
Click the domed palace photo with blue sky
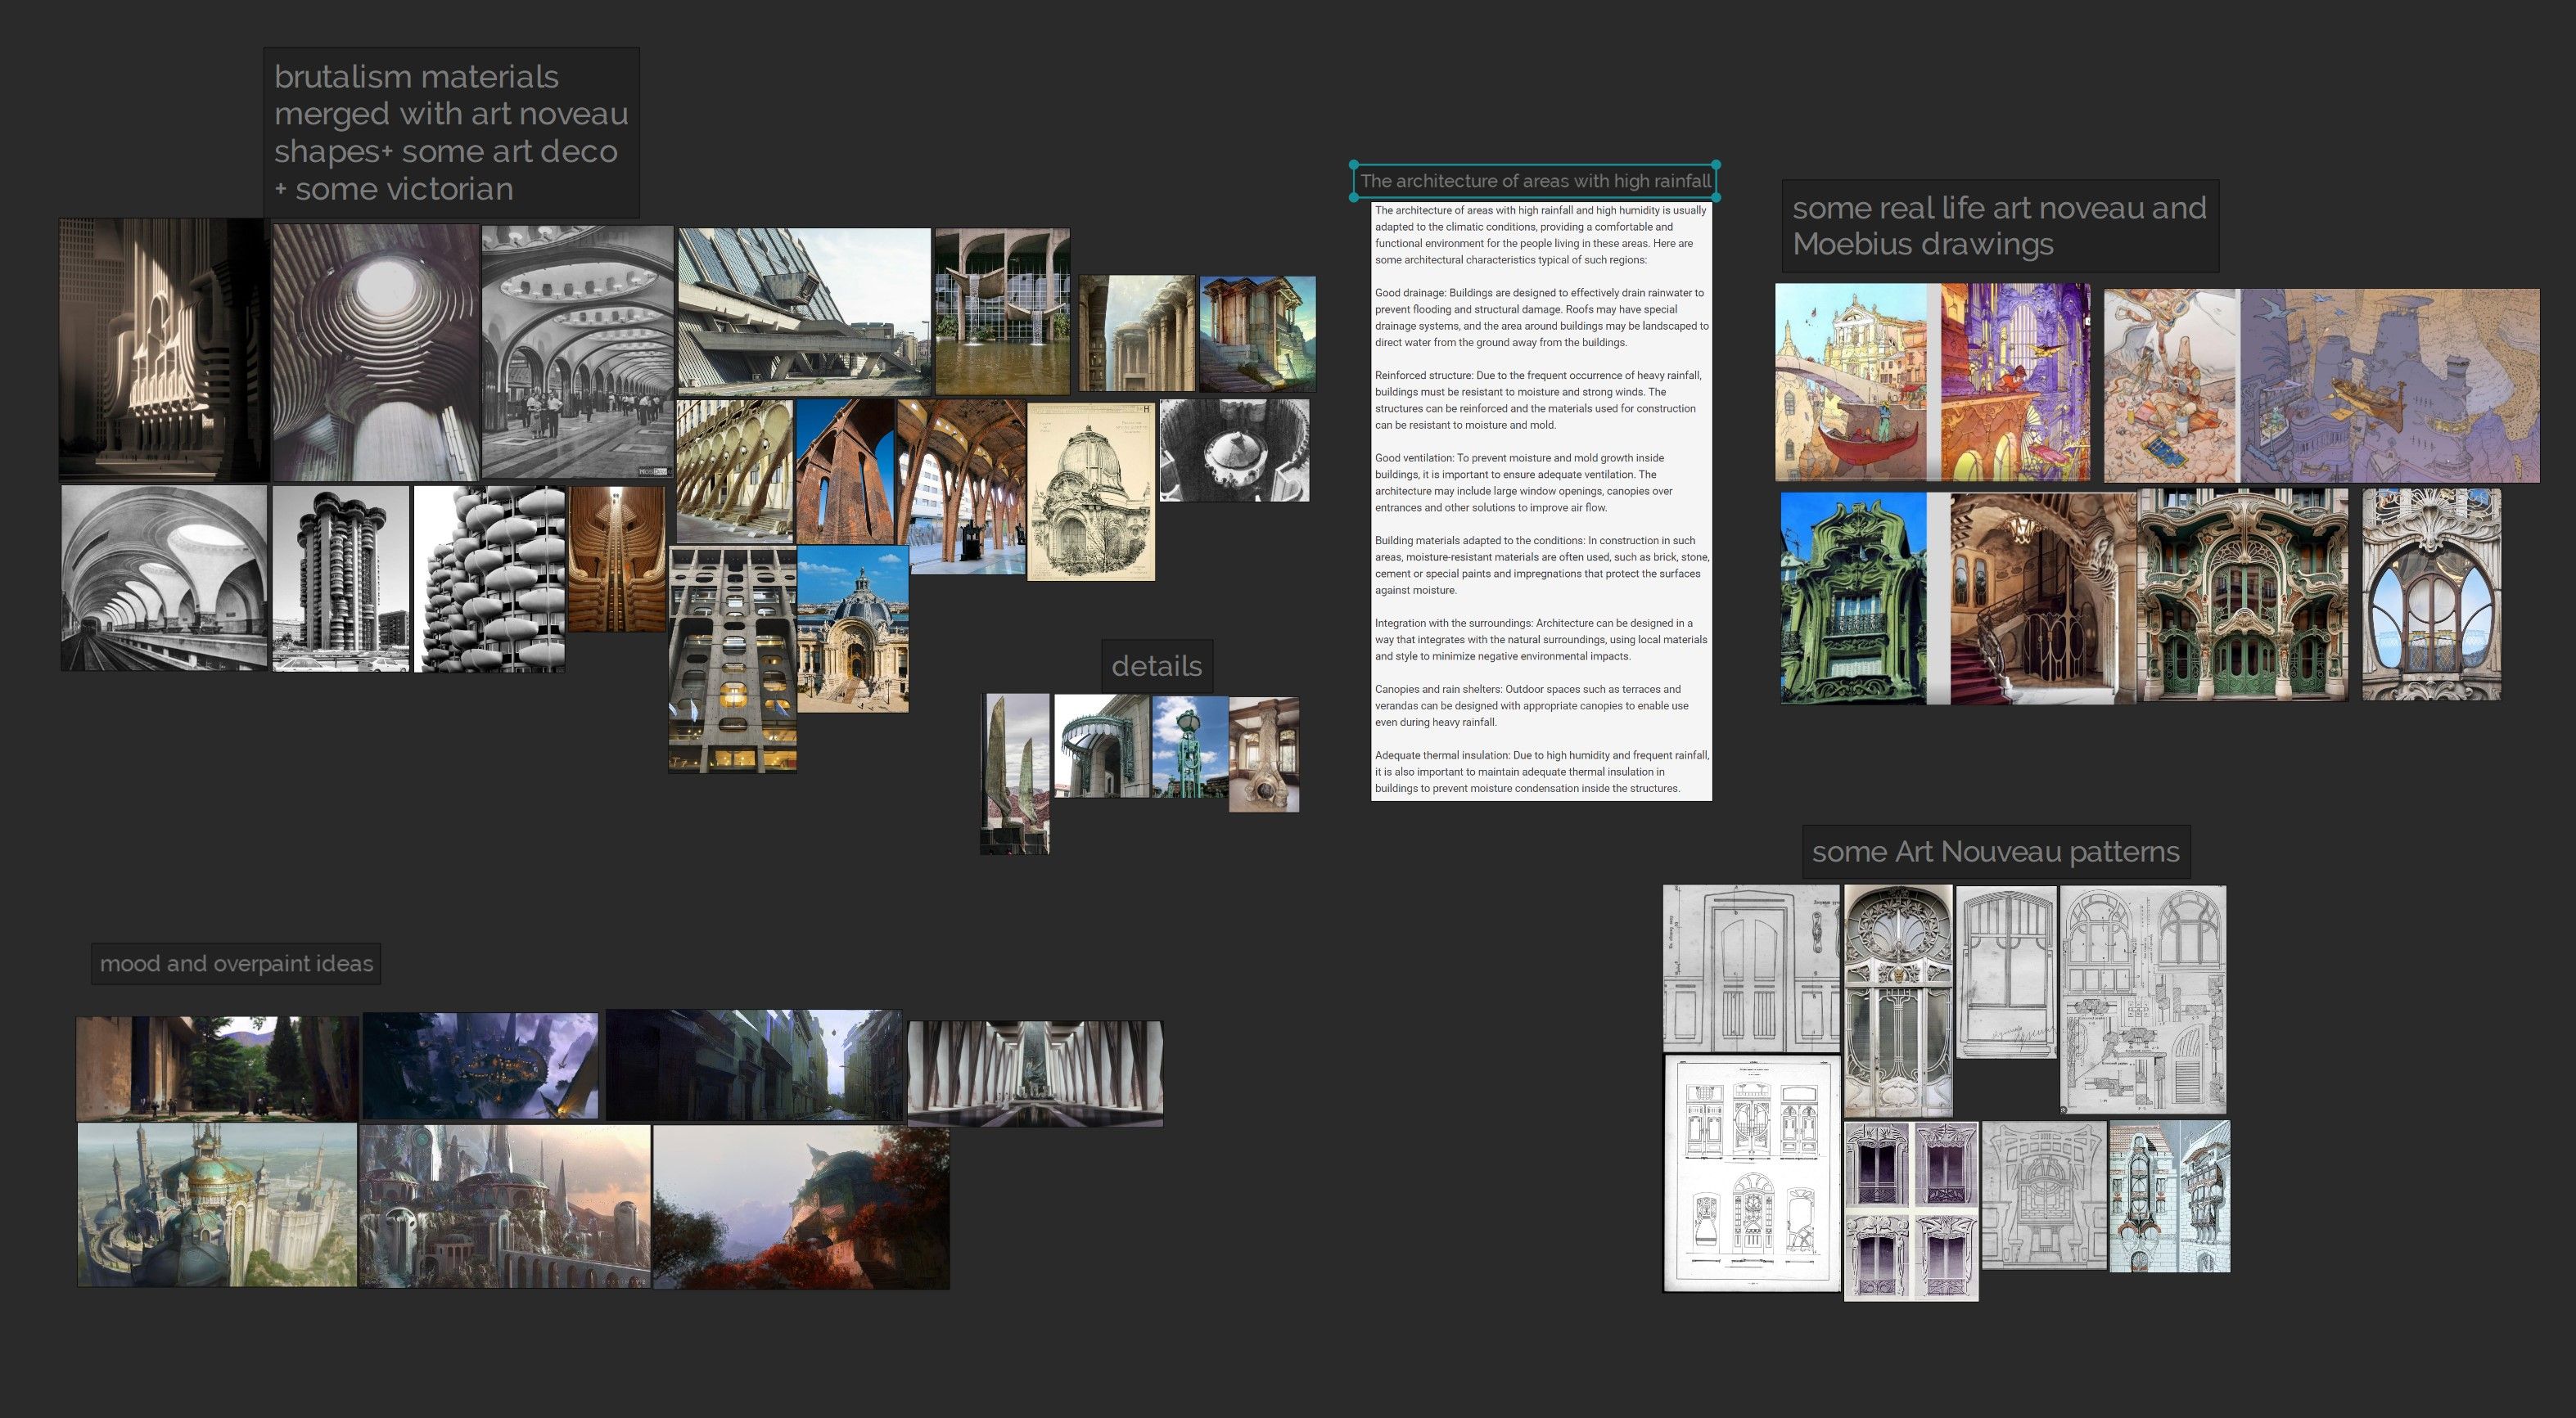(x=852, y=628)
